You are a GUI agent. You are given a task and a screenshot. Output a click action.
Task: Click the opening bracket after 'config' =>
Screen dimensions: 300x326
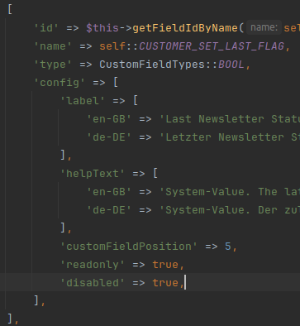116,83
